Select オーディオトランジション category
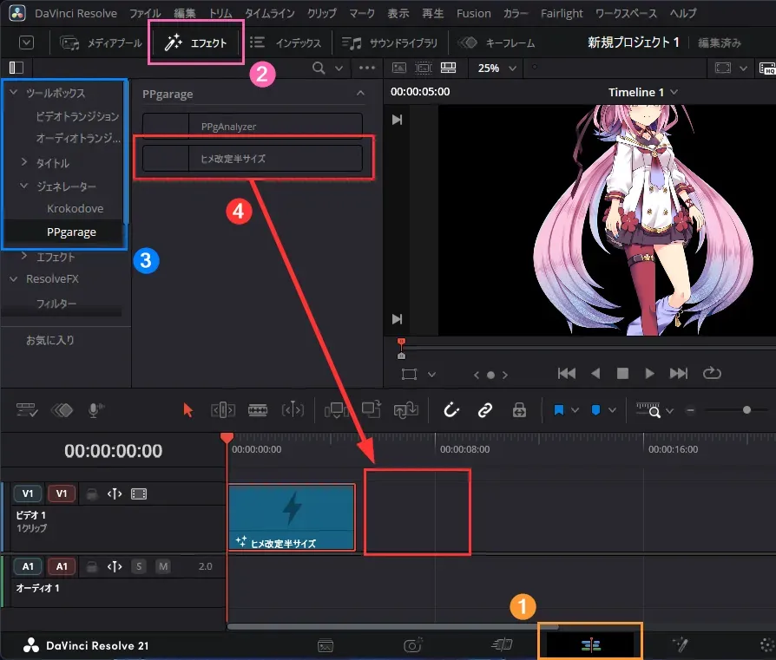This screenshot has width=776, height=660. pyautogui.click(x=78, y=139)
